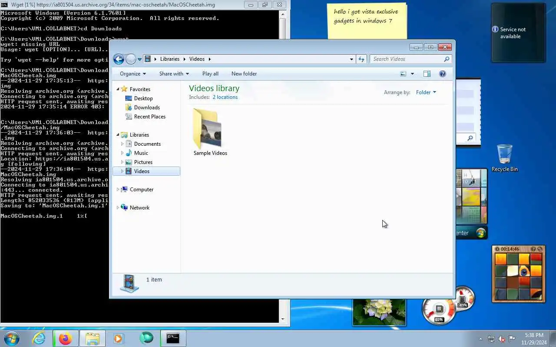The image size is (556, 347).
Task: Click the Videos library icon in details pane
Action: tap(129, 283)
